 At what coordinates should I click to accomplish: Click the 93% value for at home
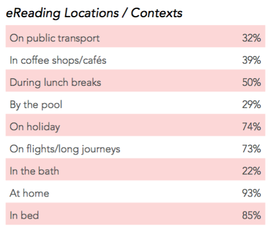(x=252, y=193)
